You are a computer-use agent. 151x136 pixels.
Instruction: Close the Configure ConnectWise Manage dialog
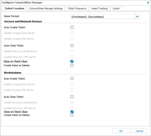[148, 3]
